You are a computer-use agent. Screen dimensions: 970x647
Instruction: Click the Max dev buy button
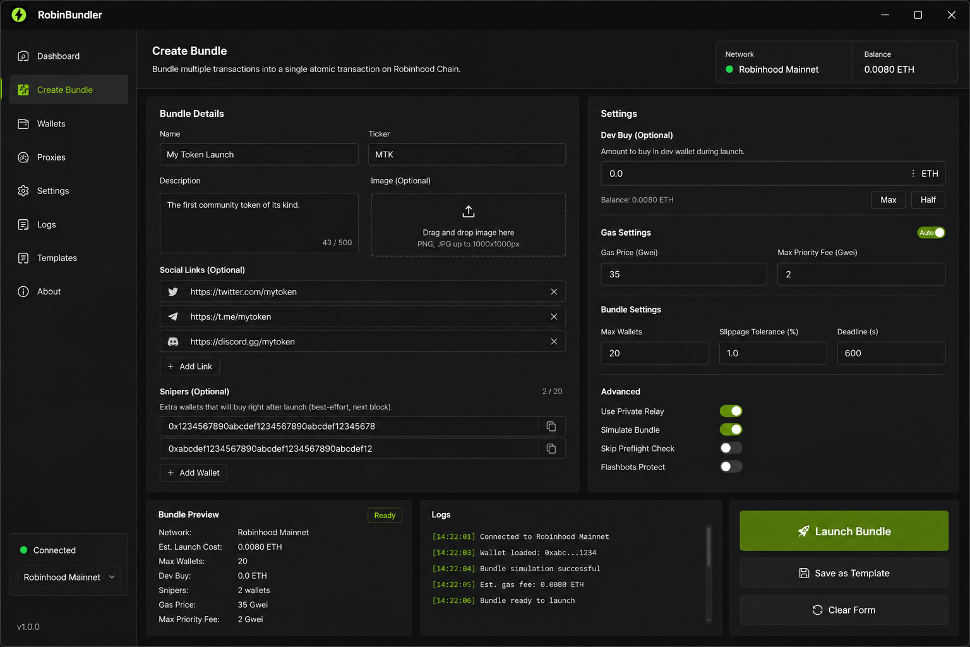click(x=889, y=200)
